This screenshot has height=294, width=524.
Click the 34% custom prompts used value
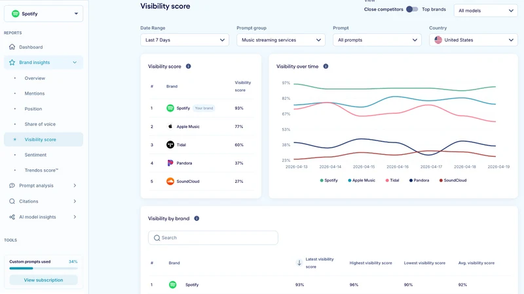click(73, 262)
